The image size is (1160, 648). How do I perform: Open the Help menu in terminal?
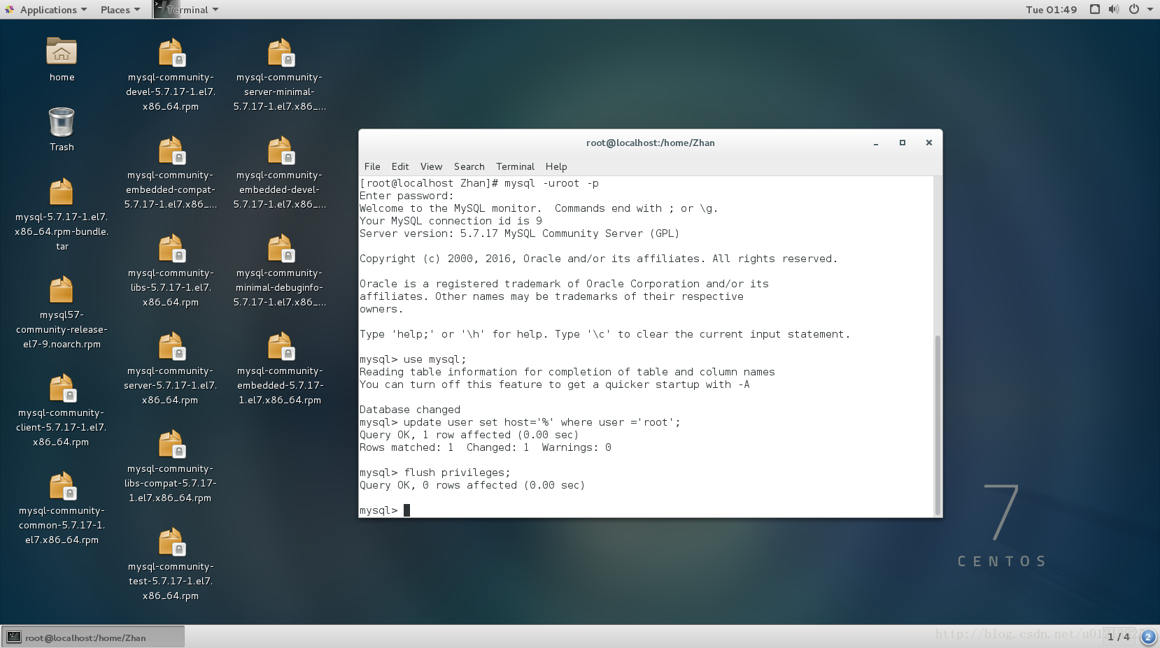[556, 166]
